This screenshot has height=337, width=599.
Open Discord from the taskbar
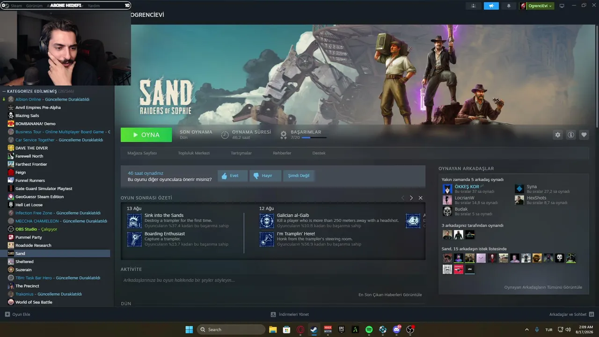click(x=397, y=330)
